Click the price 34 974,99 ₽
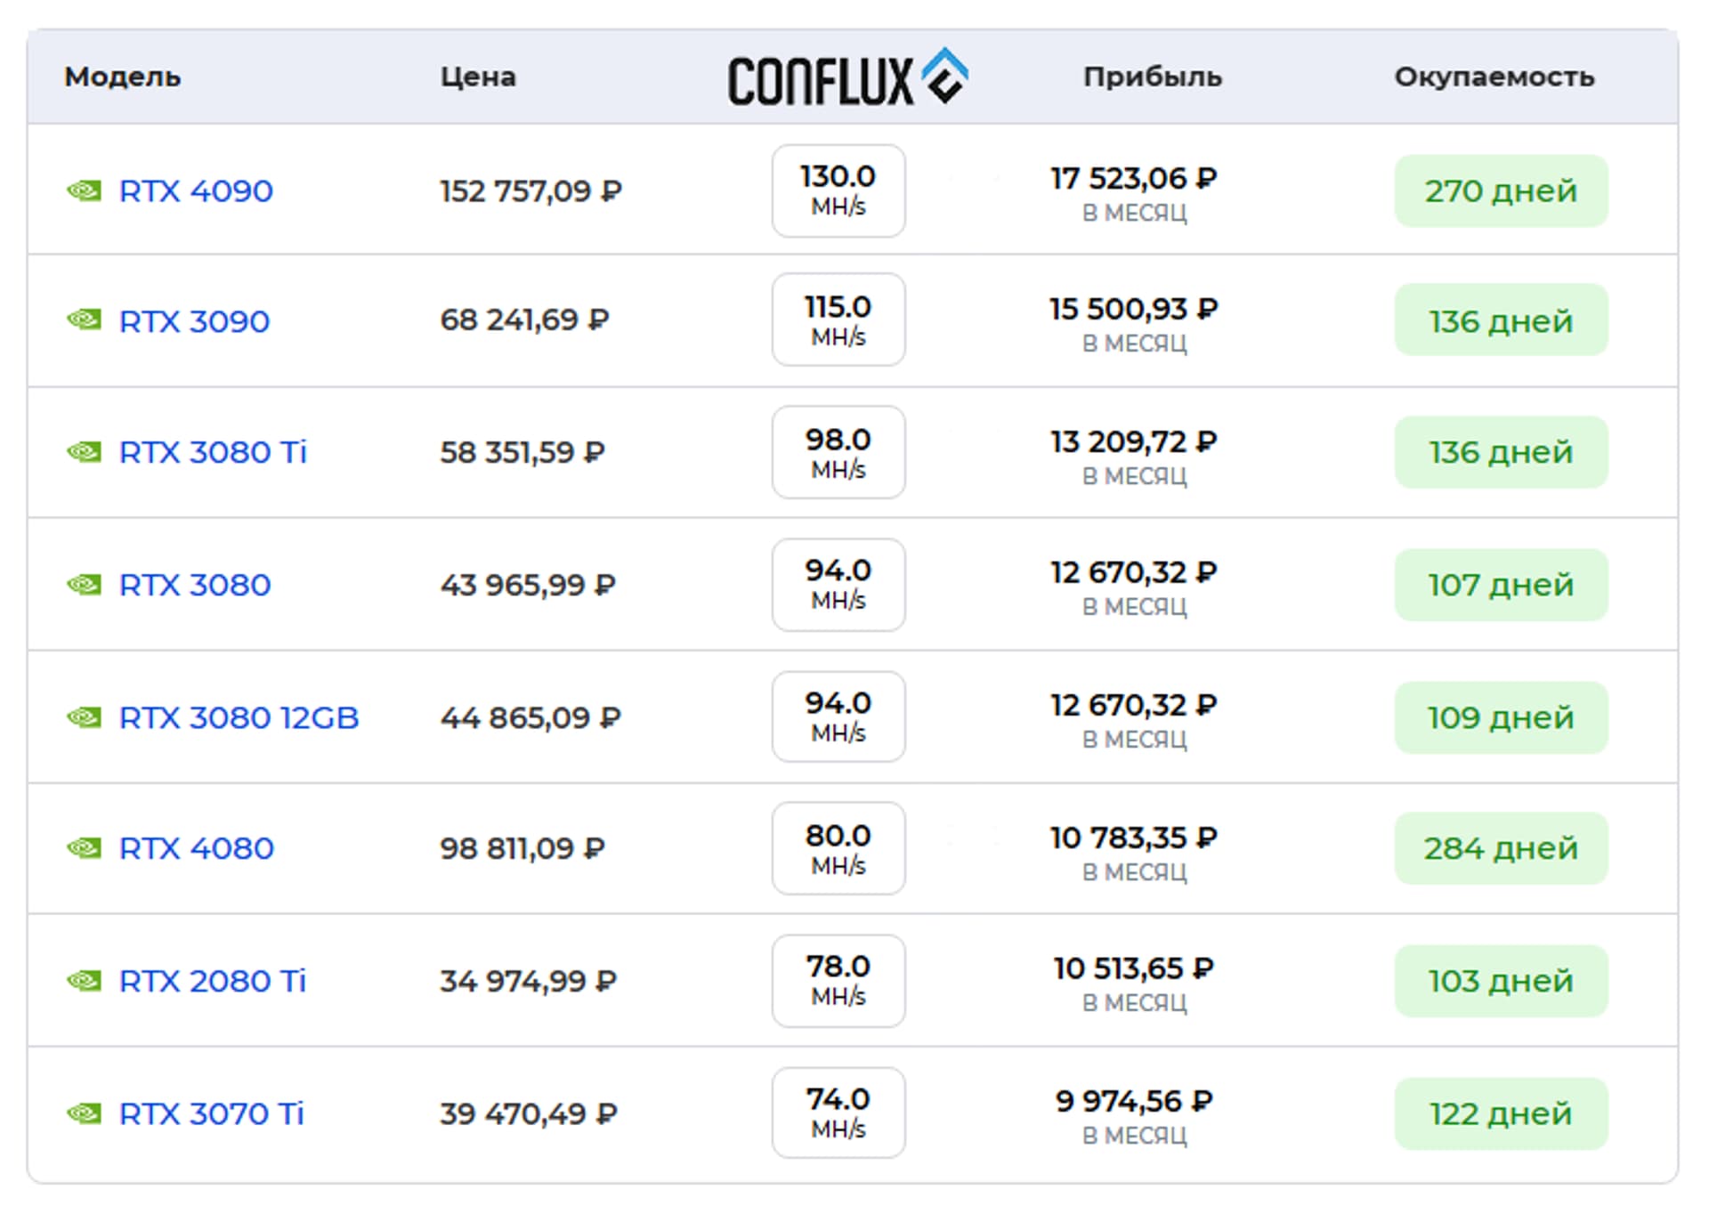 pyautogui.click(x=528, y=981)
